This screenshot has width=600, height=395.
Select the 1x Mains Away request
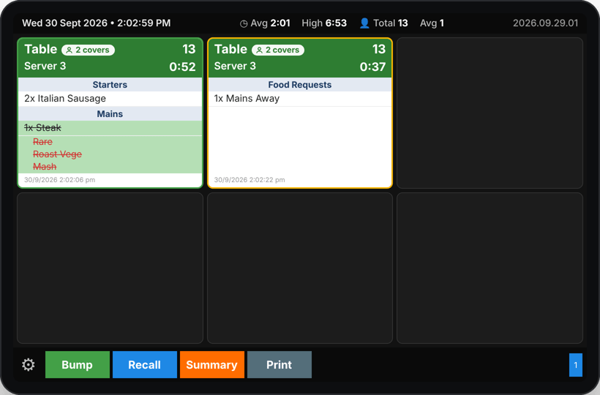click(x=300, y=99)
